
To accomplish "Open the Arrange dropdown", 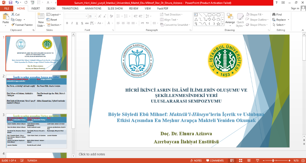I will click(230, 20).
